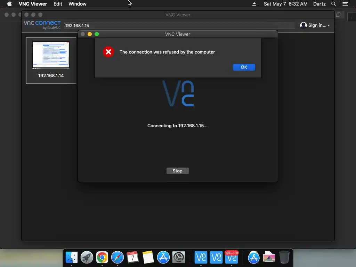Open the Notes app in the Dock
The image size is (356, 267).
[x=148, y=257]
